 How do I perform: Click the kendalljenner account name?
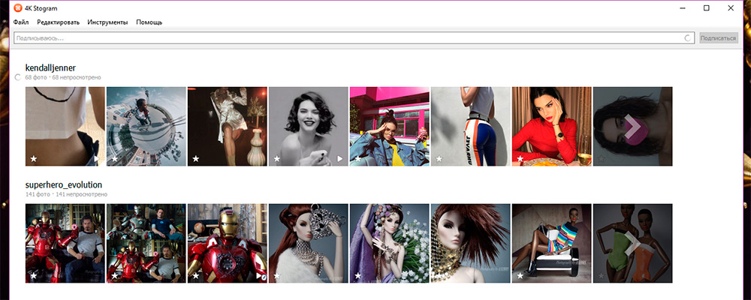pyautogui.click(x=50, y=67)
